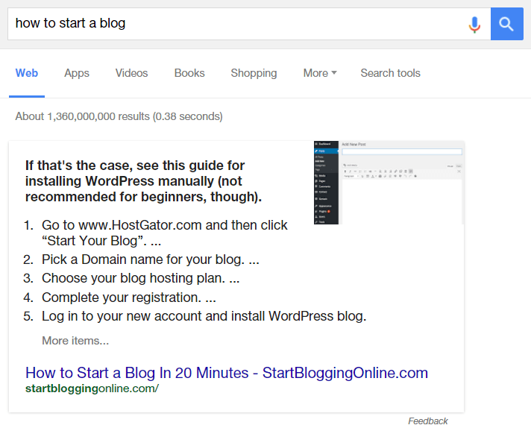Click step 3 Choose your blog hosting plan
Image resolution: width=531 pixels, height=428 pixels.
[140, 278]
